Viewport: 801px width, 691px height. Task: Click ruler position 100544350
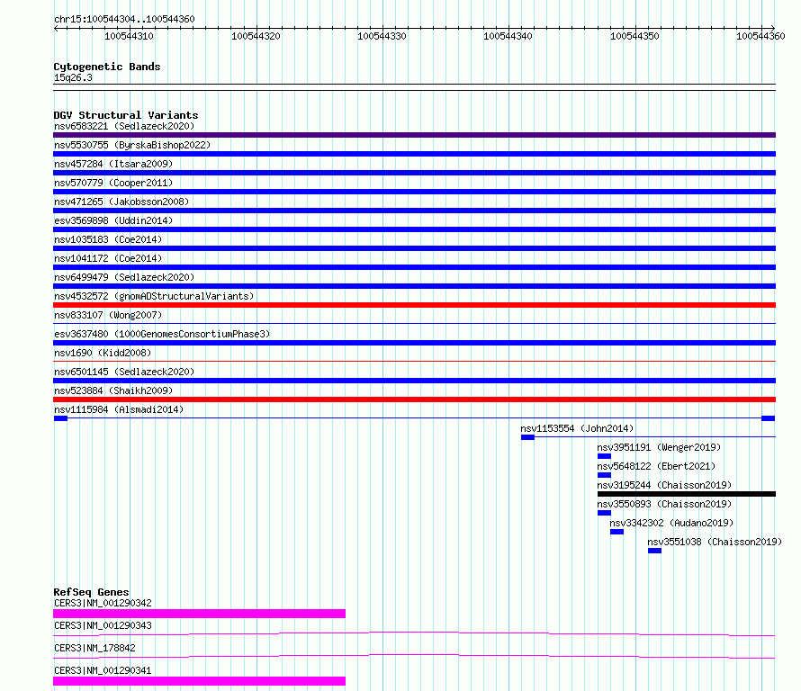(634, 36)
